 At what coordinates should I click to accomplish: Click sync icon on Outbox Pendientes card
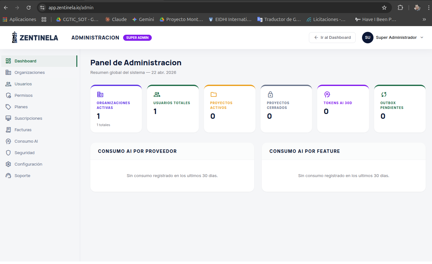[x=384, y=94]
